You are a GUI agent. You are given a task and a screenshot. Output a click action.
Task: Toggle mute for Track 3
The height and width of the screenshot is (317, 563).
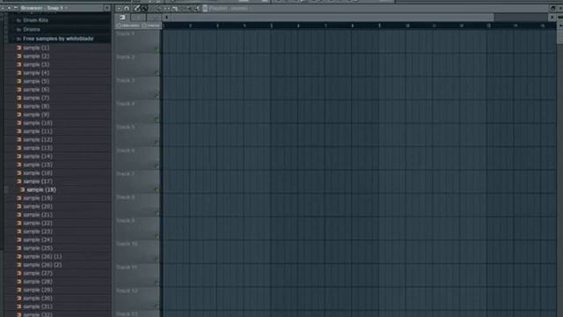157,96
